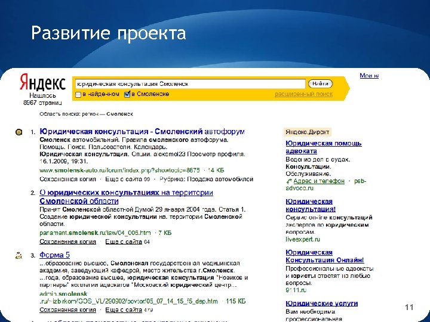
Task: Open the smolensk-auto.ru forum URL
Action: click(x=119, y=170)
